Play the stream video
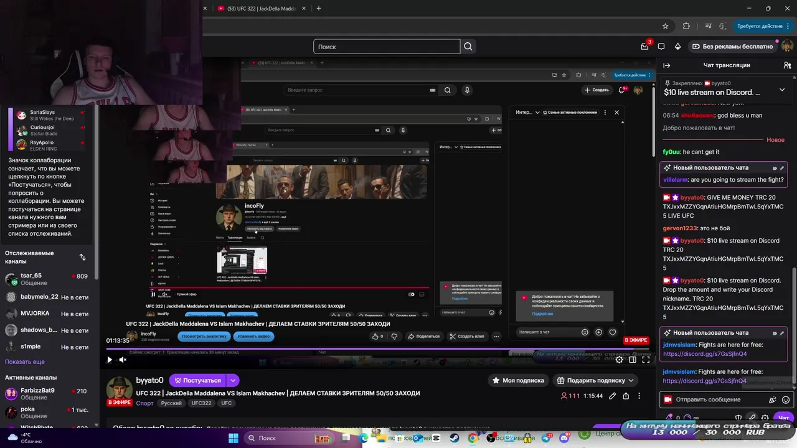The image size is (797, 448). [x=110, y=360]
